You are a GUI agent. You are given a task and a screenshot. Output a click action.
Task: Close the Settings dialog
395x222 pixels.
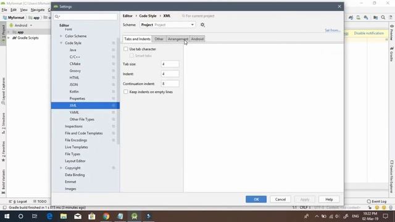[x=339, y=7]
